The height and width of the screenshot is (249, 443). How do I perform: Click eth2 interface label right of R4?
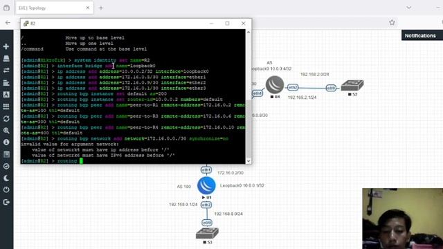[x=293, y=87]
